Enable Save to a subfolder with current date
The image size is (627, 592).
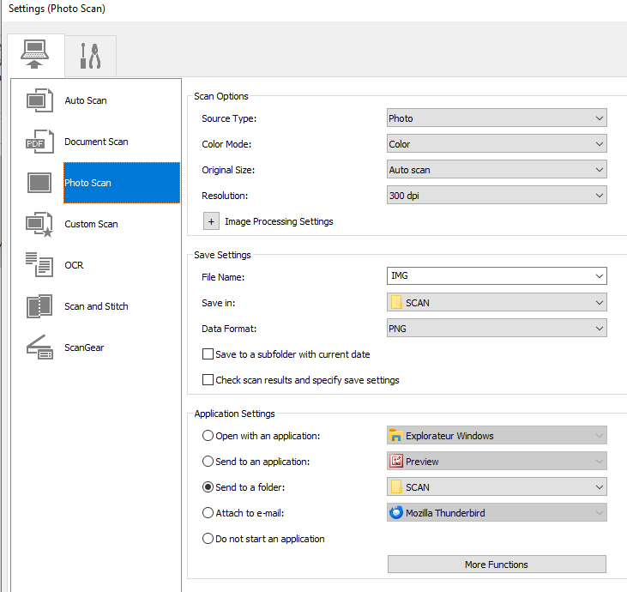click(208, 354)
